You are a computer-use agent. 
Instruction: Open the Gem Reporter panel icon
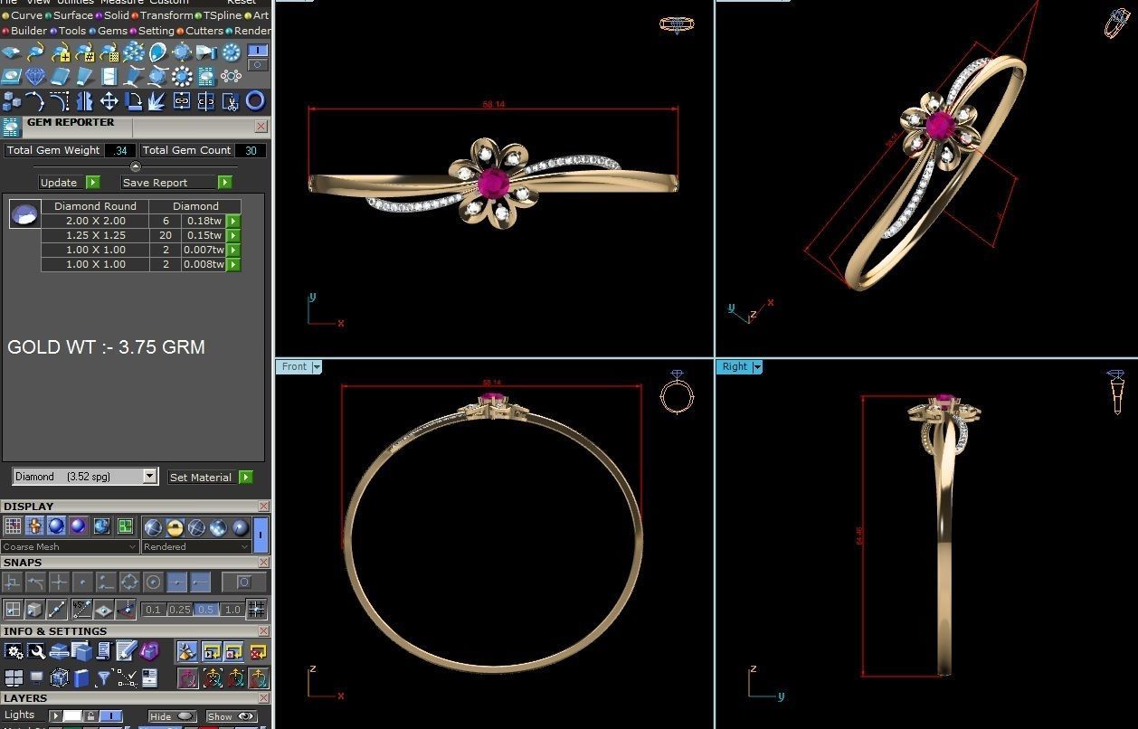pos(11,128)
